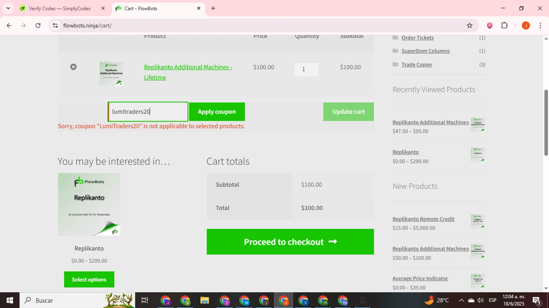
Task: Close the Verify Codes — SimplyCodes tab
Action: (103, 8)
